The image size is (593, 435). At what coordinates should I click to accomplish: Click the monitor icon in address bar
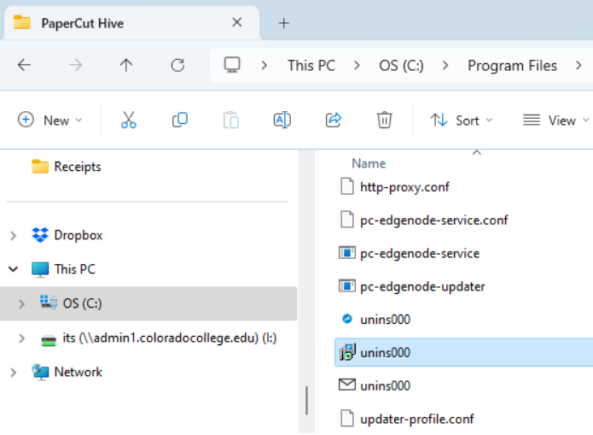232,65
